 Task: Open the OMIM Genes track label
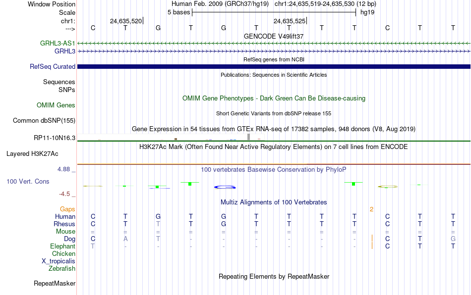point(56,105)
